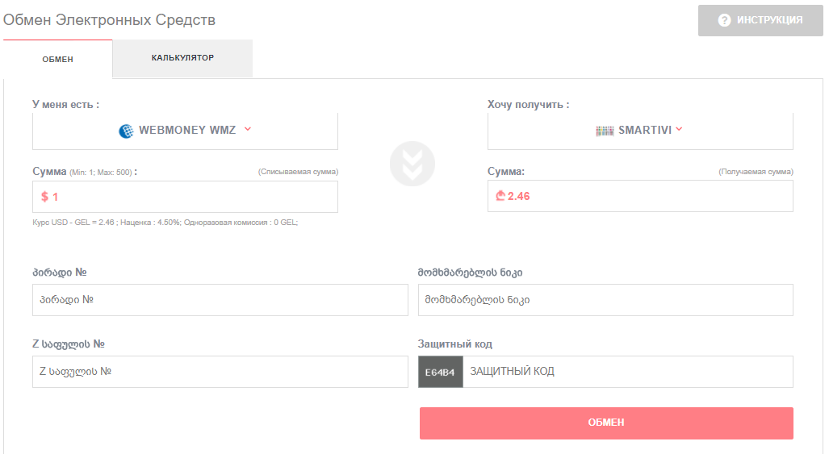
Task: Submit with the red ОБМЕН button
Action: tap(606, 423)
